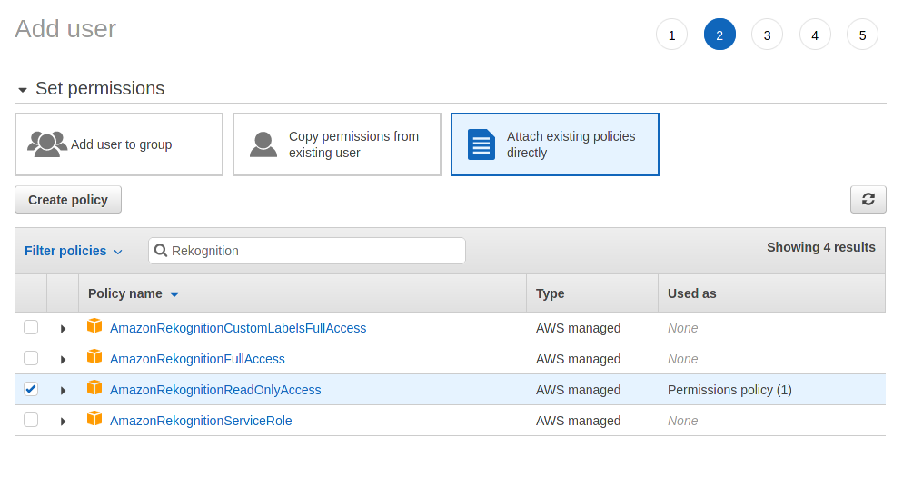Screen dimensions: 913x487
Task: Click AWS managed in the AmazonRekognitionFullAccess row
Action: pos(578,359)
